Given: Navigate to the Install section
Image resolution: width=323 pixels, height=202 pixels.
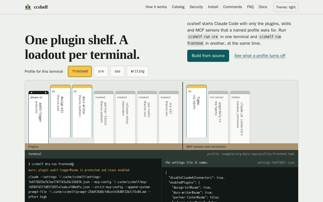Looking at the screenshot, I should [x=213, y=7].
